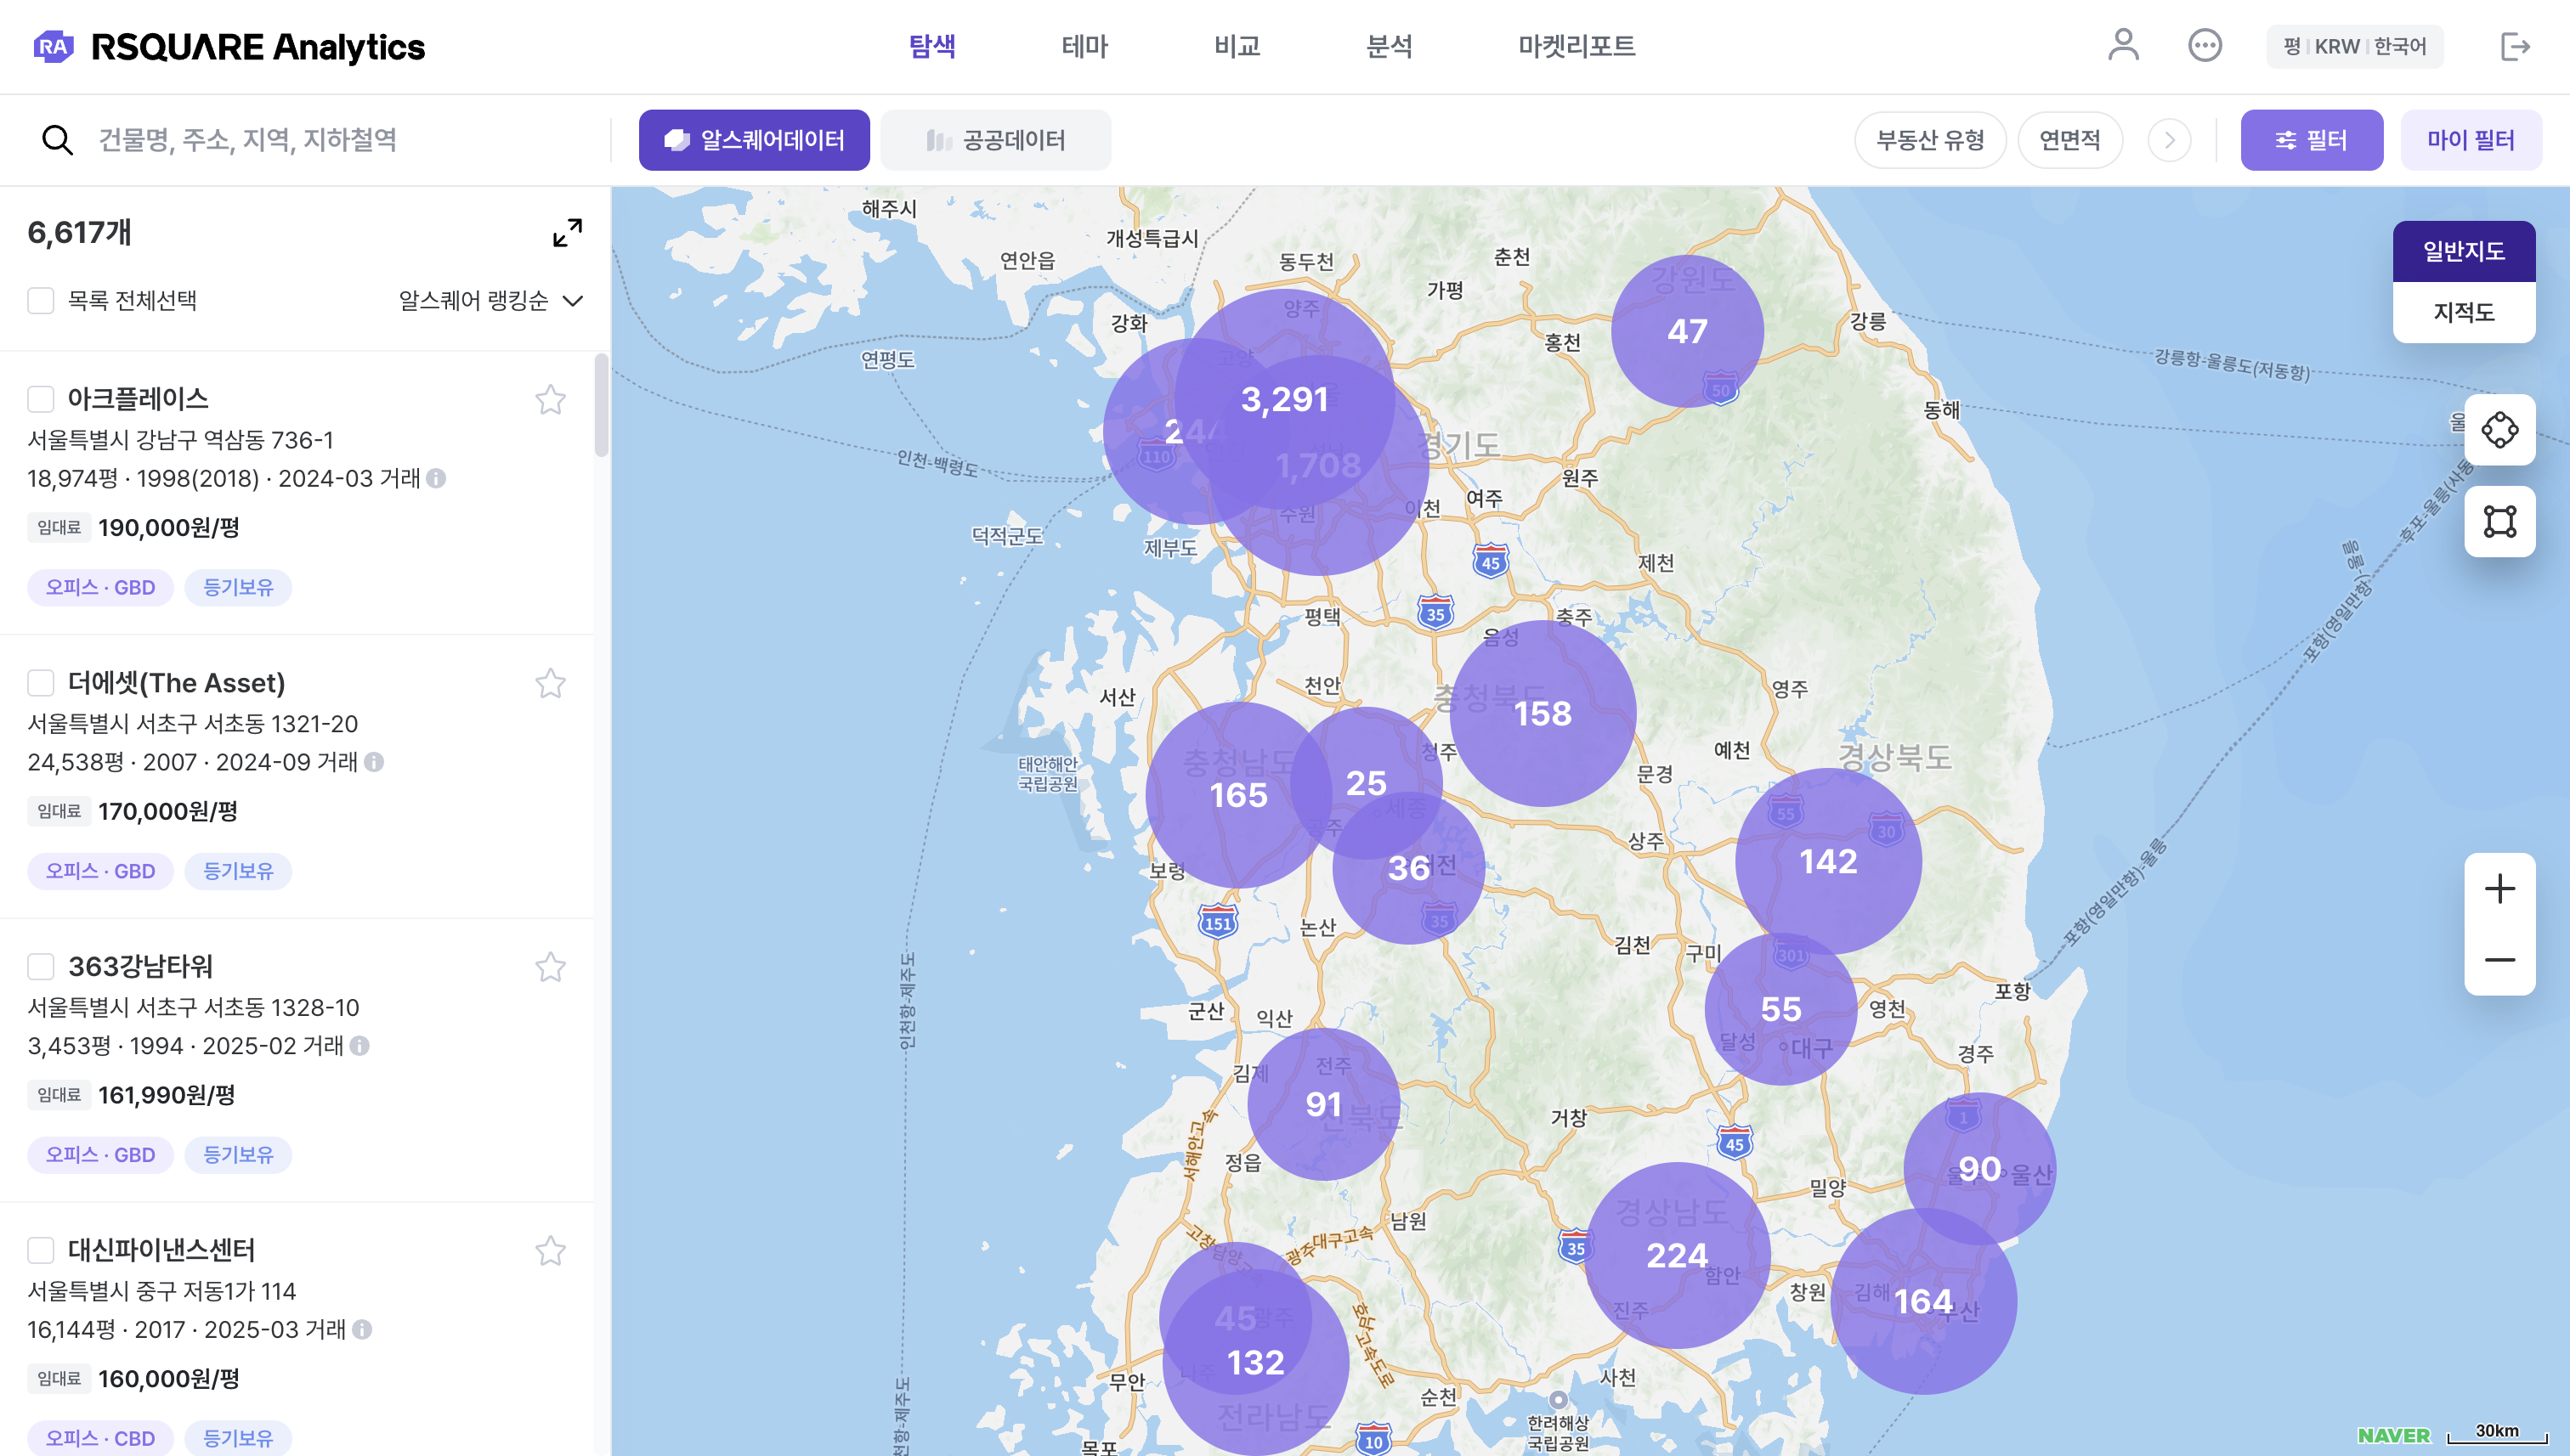Select the 363강남타워 checkbox
The height and width of the screenshot is (1456, 2570).
(41, 966)
